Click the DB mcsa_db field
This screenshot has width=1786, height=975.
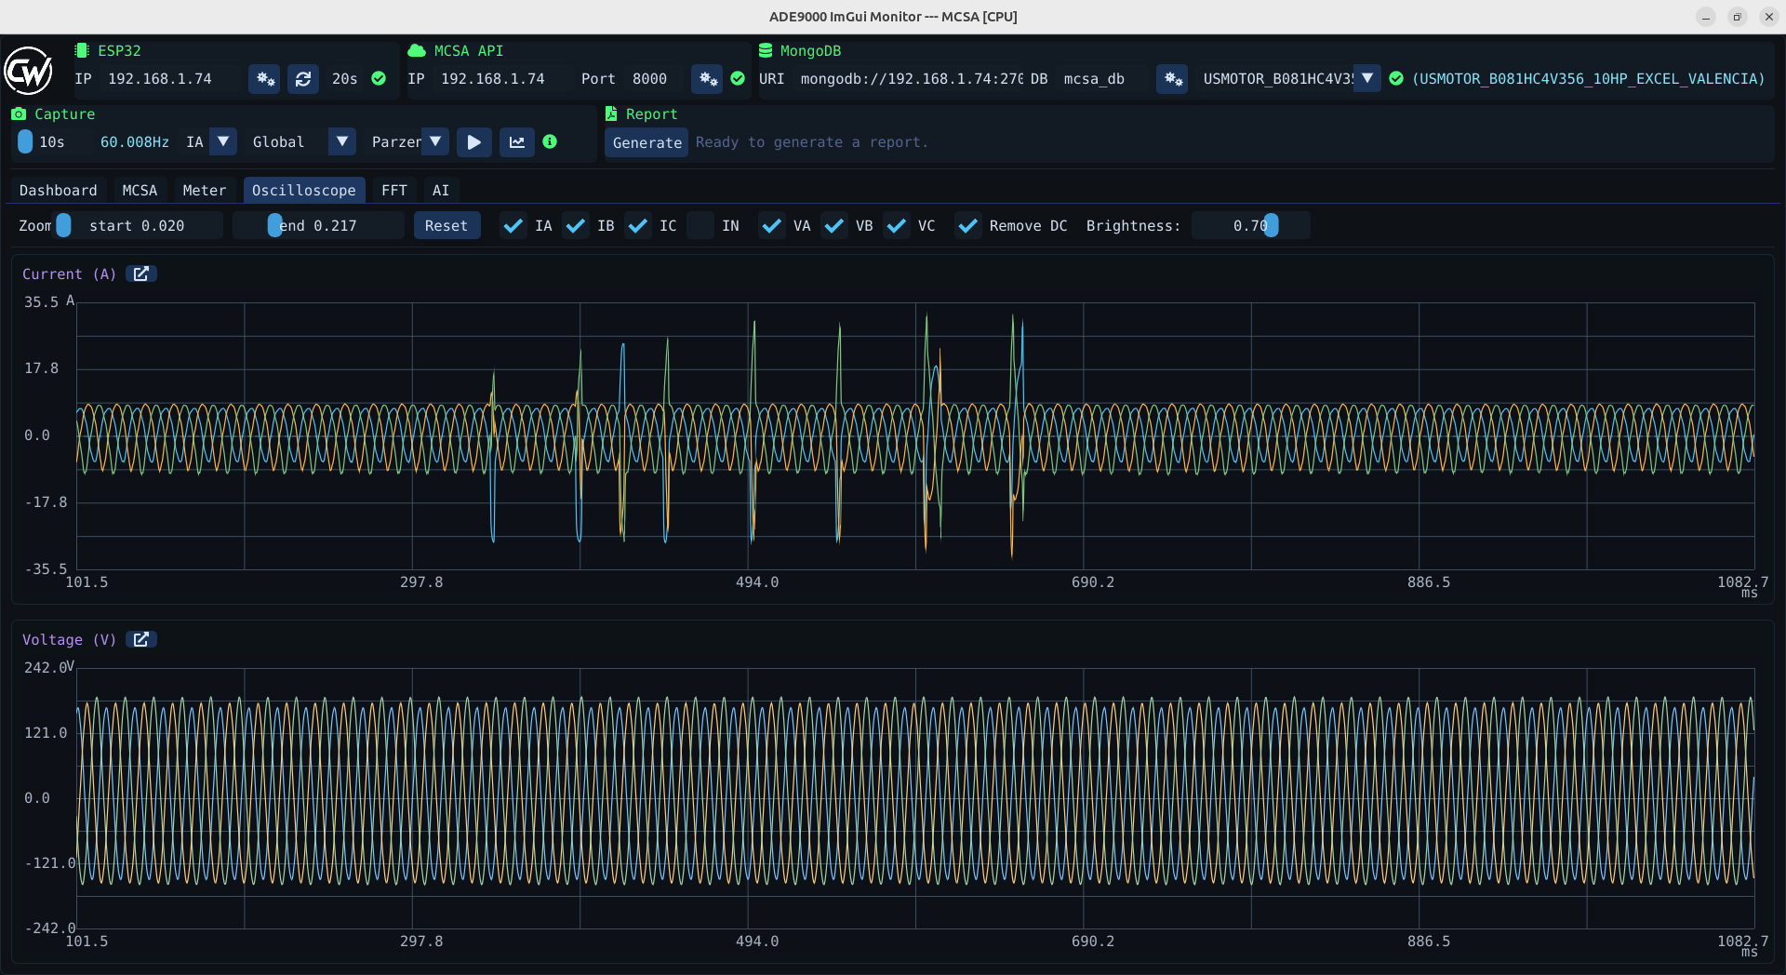[x=1103, y=79]
